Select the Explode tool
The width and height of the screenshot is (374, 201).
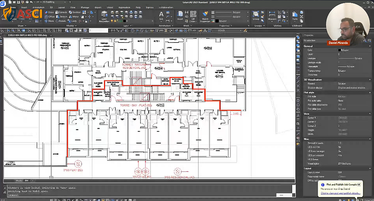(x=61, y=12)
